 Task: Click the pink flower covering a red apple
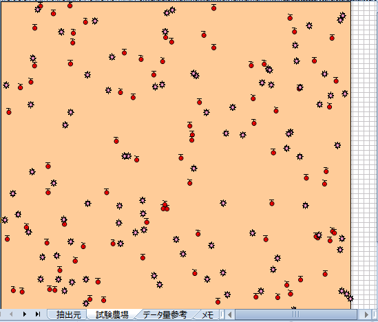click(x=300, y=87)
